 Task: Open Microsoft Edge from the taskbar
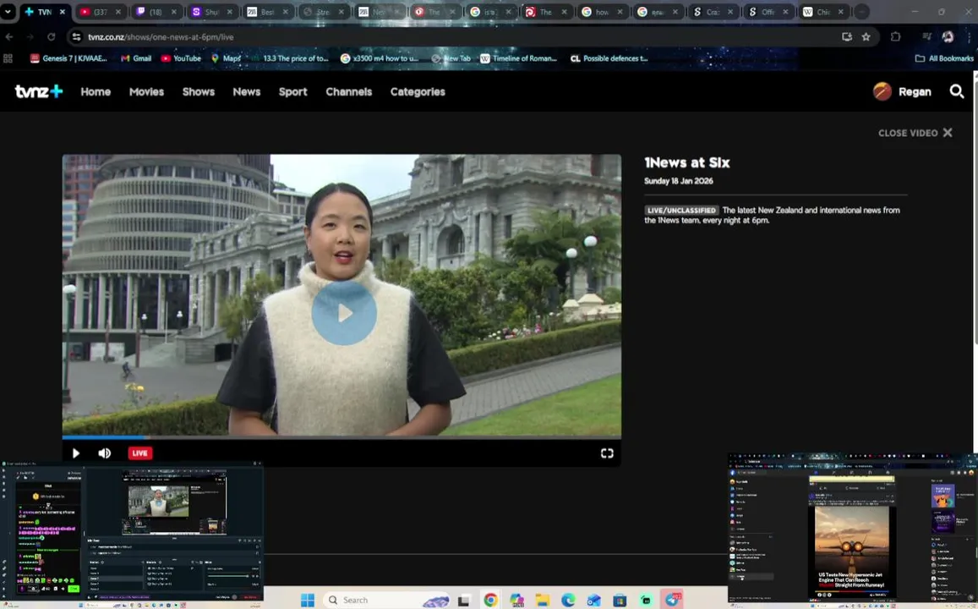[567, 601]
